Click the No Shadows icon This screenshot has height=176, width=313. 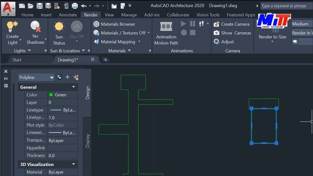pos(36,26)
